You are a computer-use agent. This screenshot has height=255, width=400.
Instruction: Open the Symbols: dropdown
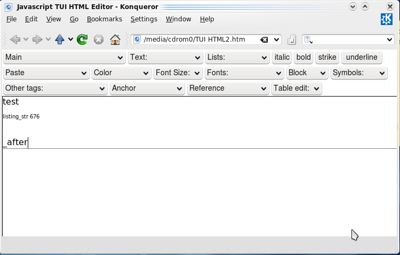[359, 73]
